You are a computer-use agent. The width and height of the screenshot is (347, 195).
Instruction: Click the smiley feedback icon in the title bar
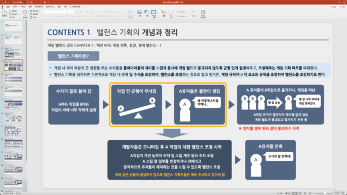pyautogui.click(x=344, y=2)
